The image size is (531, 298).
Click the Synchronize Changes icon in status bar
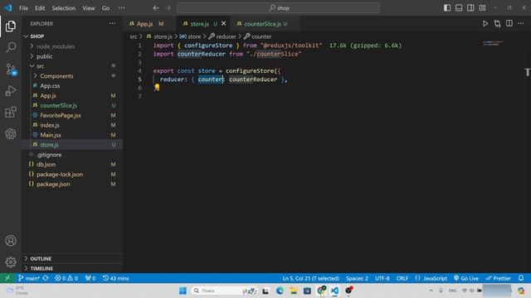pyautogui.click(x=46, y=278)
